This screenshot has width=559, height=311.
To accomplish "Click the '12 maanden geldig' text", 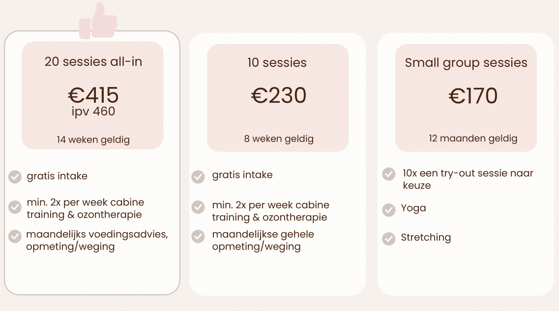I will [473, 139].
